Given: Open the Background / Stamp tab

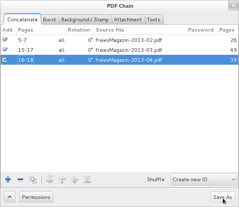Looking at the screenshot, I should tap(85, 19).
